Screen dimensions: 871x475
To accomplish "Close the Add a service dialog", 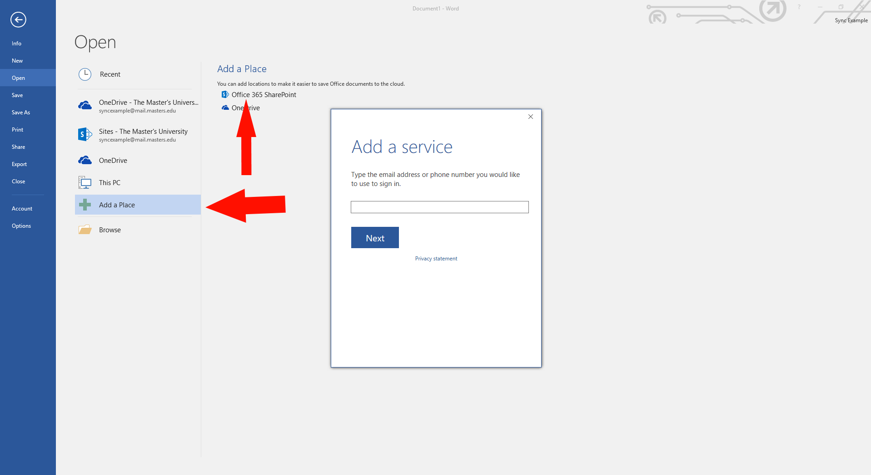I will 530,117.
